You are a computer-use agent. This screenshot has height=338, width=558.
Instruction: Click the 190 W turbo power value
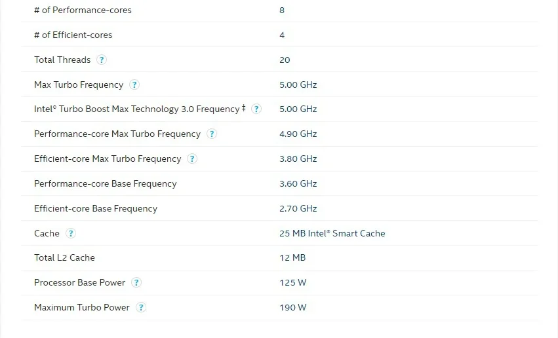pos(292,307)
